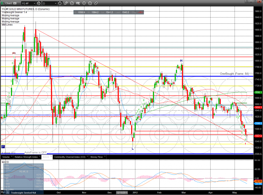This screenshot has width=263, height=195.
Task: Open the Relative Strength Index tab
Action: [26, 156]
